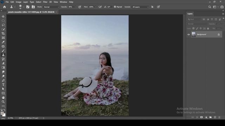Open the Search icon at top right
Viewport: 225px width, 126px height.
210,7
